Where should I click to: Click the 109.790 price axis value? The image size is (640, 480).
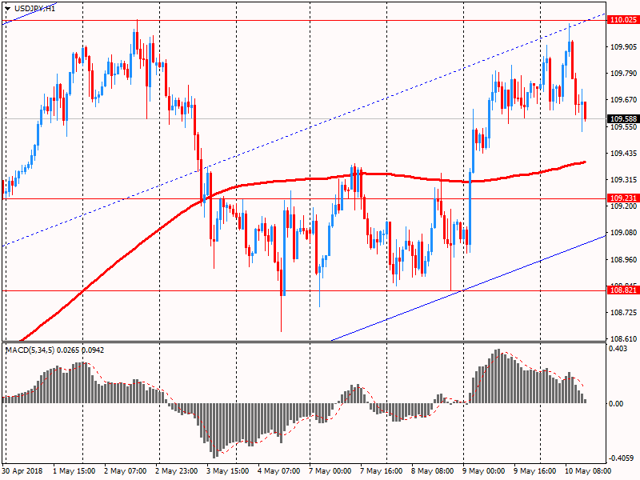pos(623,74)
